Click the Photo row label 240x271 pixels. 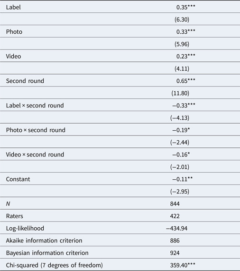coord(14,32)
